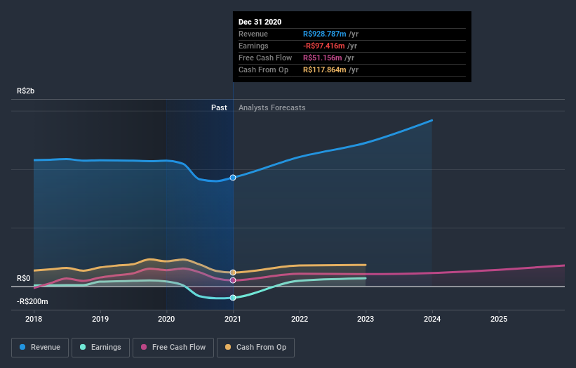The image size is (576, 368).
Task: Click the blue Revenue data point at 2021
Action: [233, 178]
